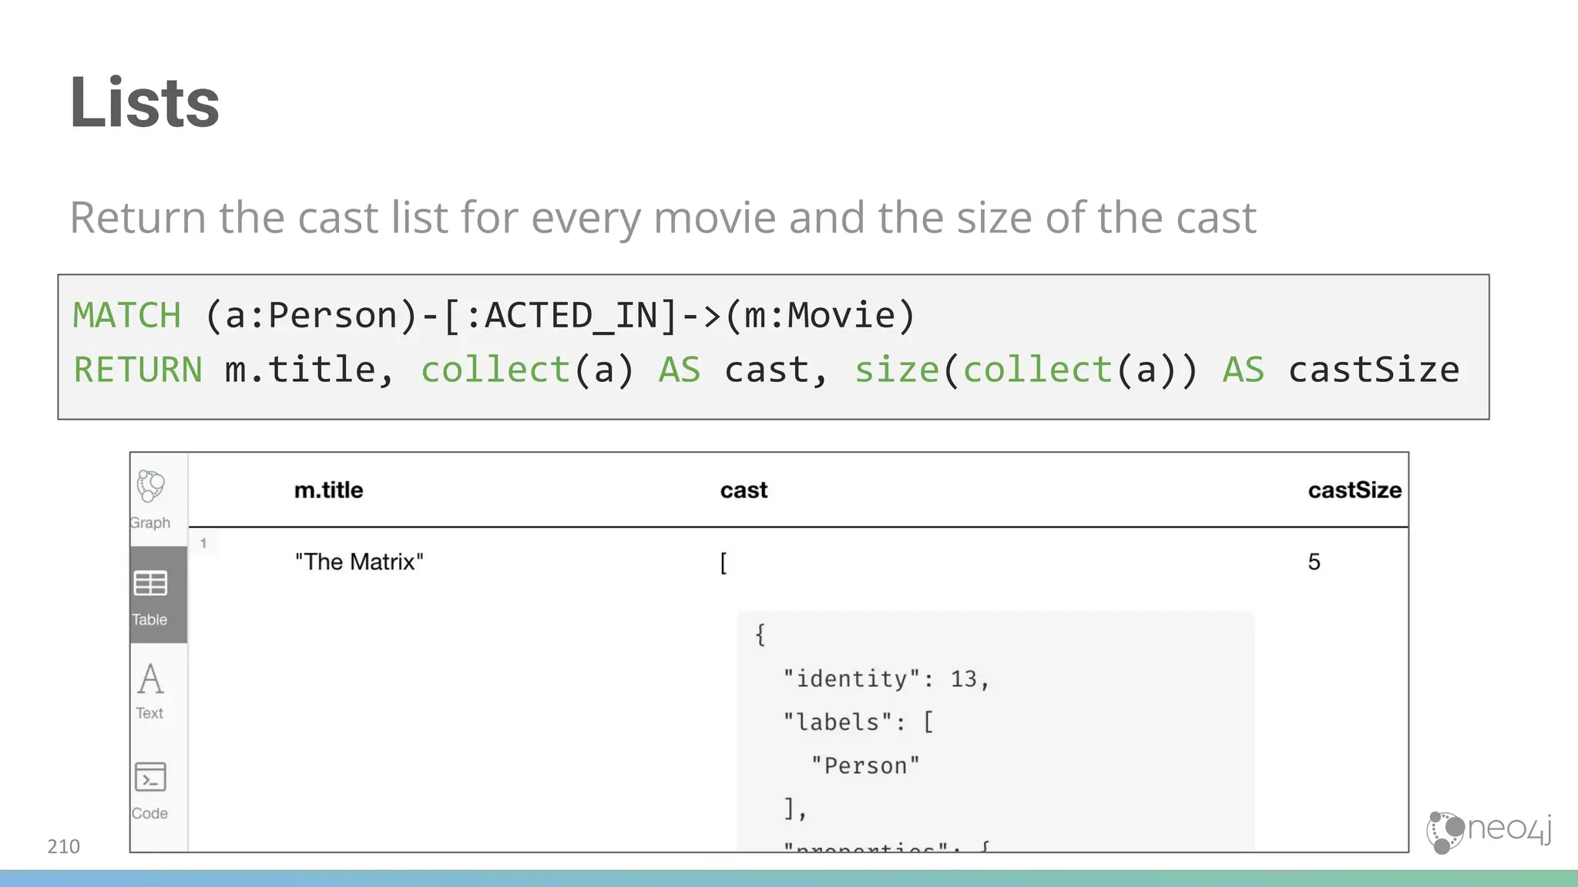Click the "labels": [ line
This screenshot has height=887, width=1578.
[858, 722]
